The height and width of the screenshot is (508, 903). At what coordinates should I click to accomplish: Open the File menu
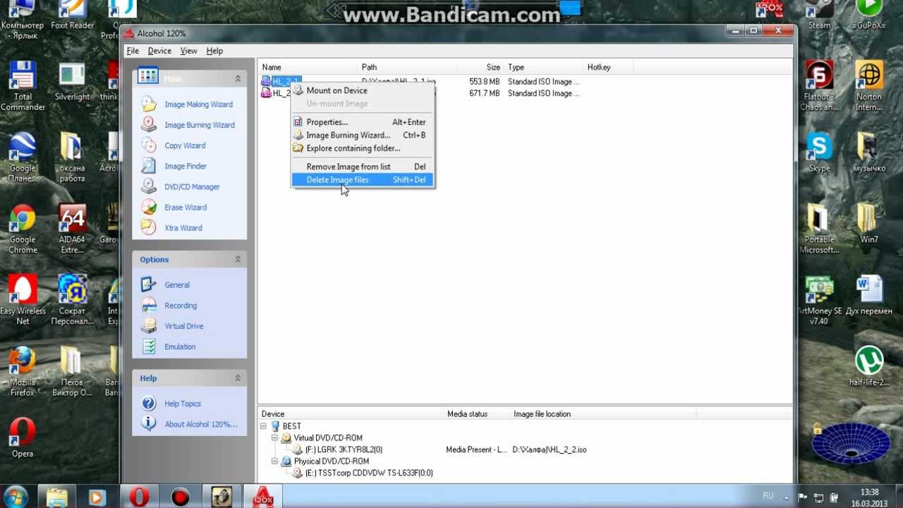tap(133, 51)
